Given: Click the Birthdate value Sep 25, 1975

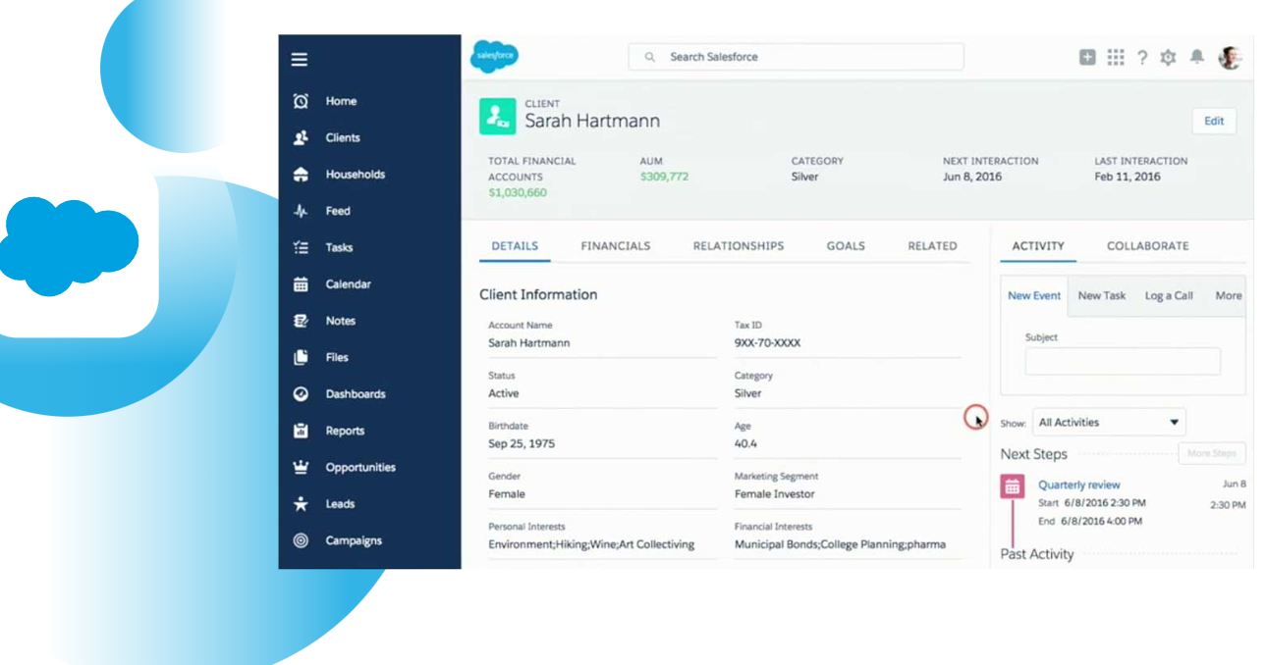Looking at the screenshot, I should [x=522, y=444].
